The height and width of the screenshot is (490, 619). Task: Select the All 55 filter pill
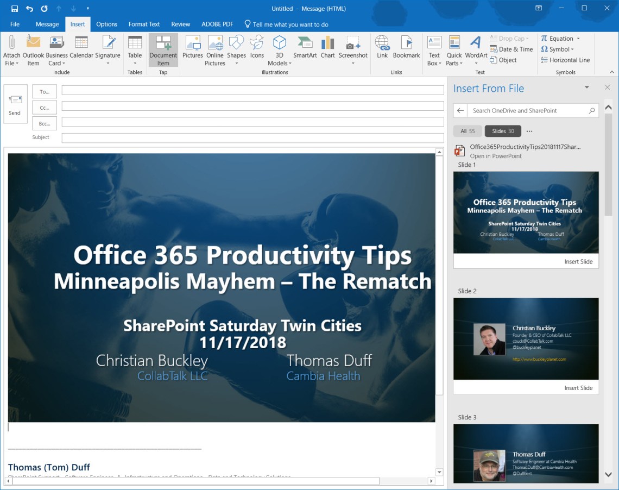click(468, 131)
